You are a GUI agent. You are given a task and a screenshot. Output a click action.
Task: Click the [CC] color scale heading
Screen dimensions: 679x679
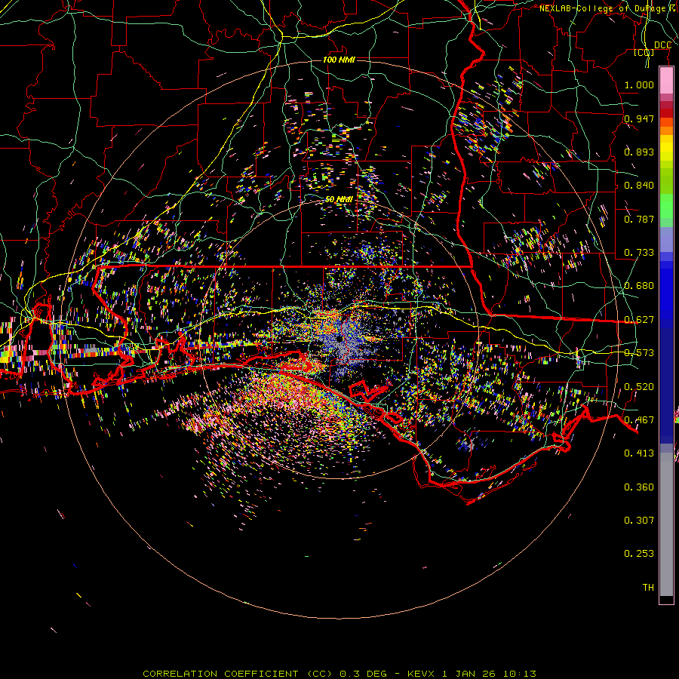coord(644,52)
